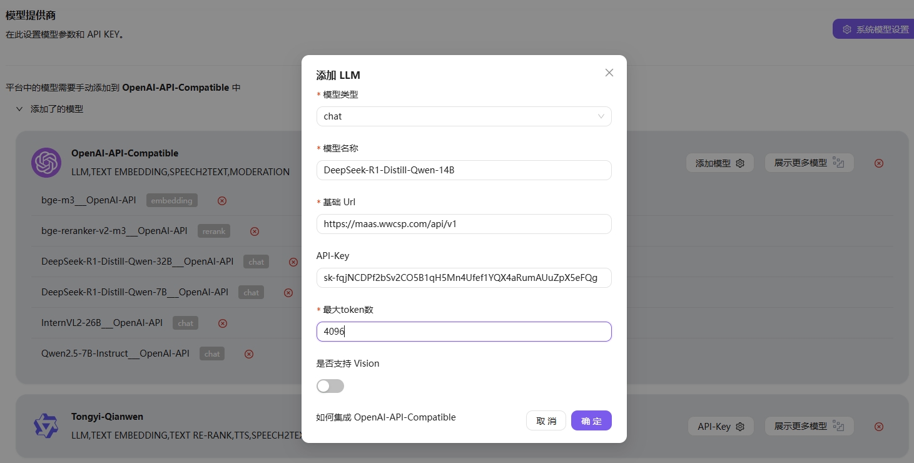Open 系统模型设置 button
Image resolution: width=914 pixels, height=463 pixels.
pos(873,29)
